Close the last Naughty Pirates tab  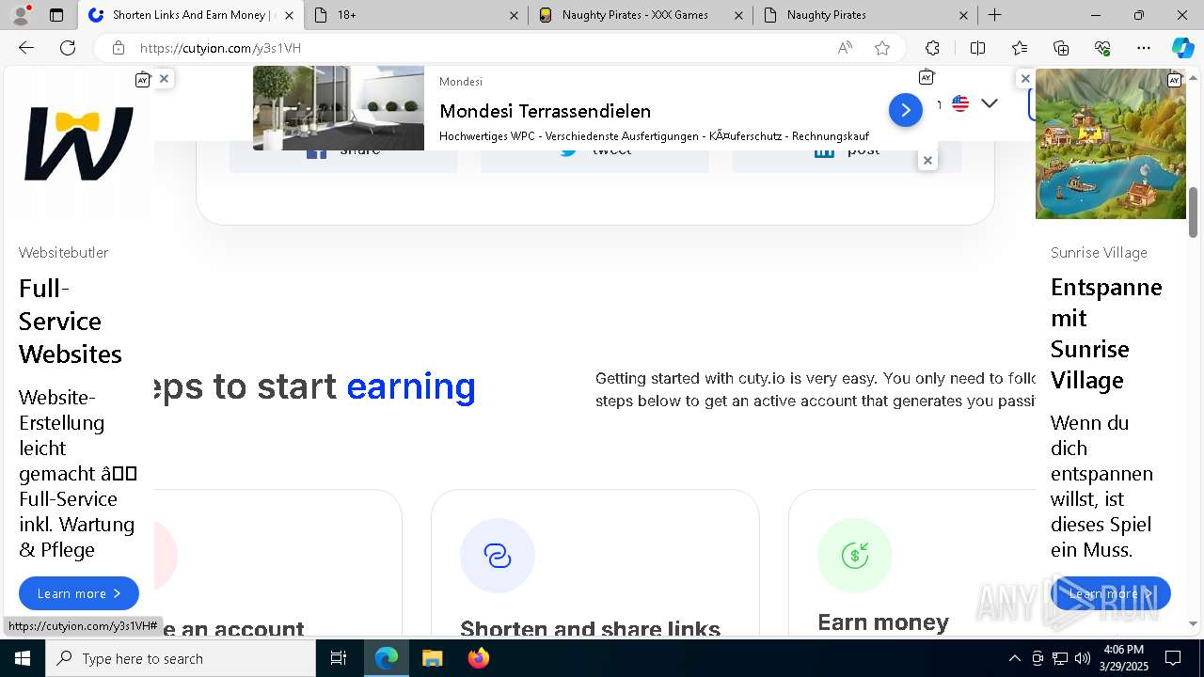963,15
